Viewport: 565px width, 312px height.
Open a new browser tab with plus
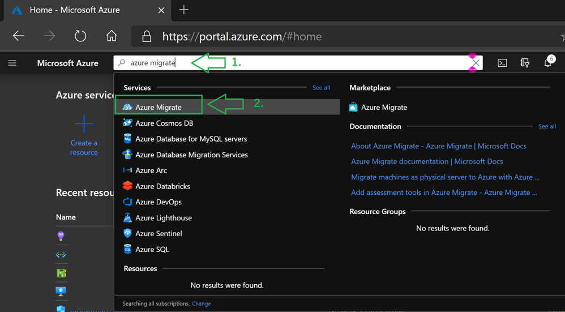pyautogui.click(x=184, y=10)
